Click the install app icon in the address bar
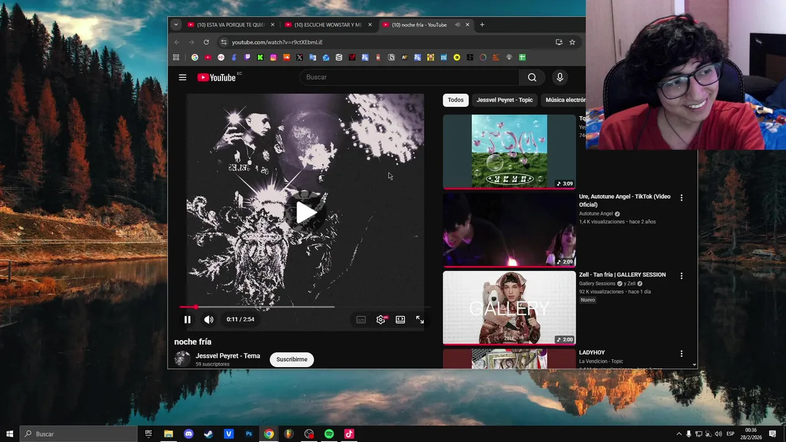The width and height of the screenshot is (786, 442). pyautogui.click(x=559, y=42)
